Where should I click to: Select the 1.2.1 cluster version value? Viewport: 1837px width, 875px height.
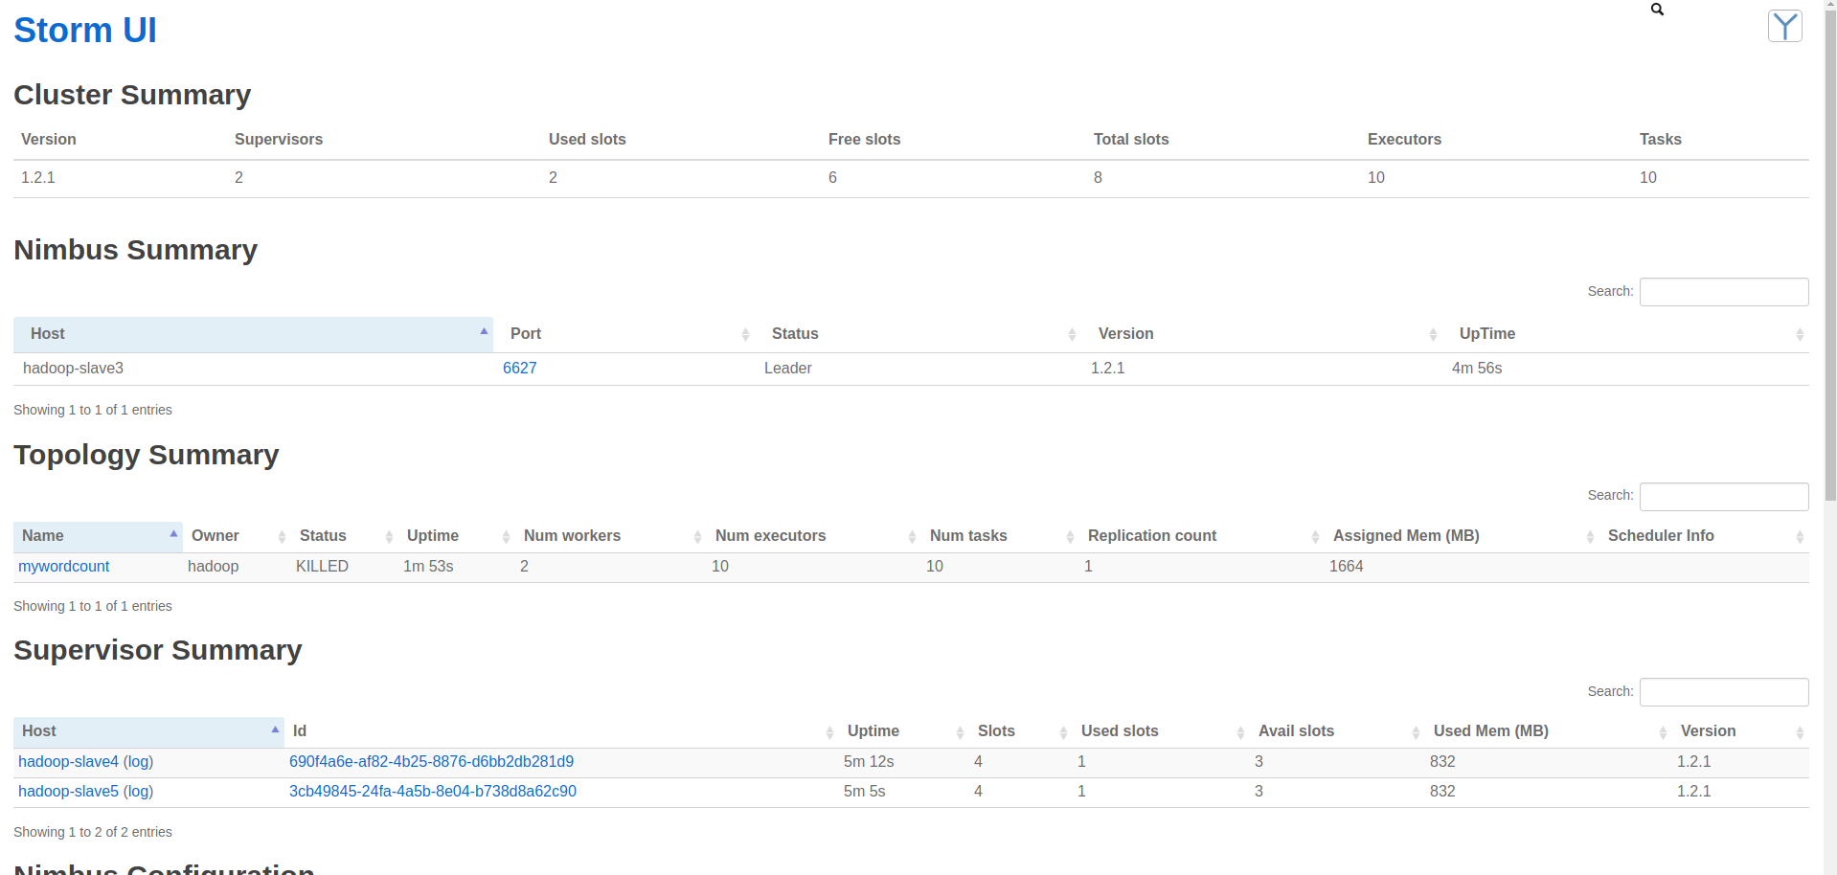tap(38, 178)
